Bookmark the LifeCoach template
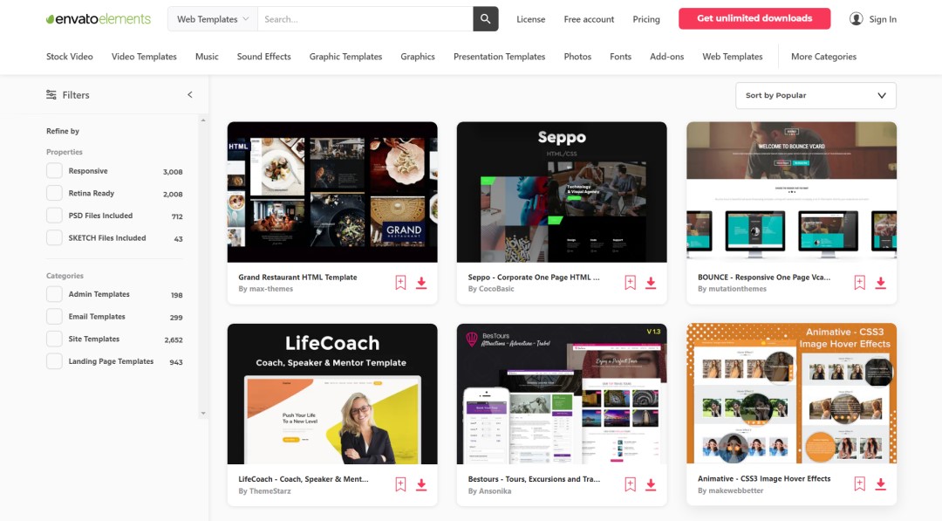Image resolution: width=942 pixels, height=521 pixels. coord(400,483)
